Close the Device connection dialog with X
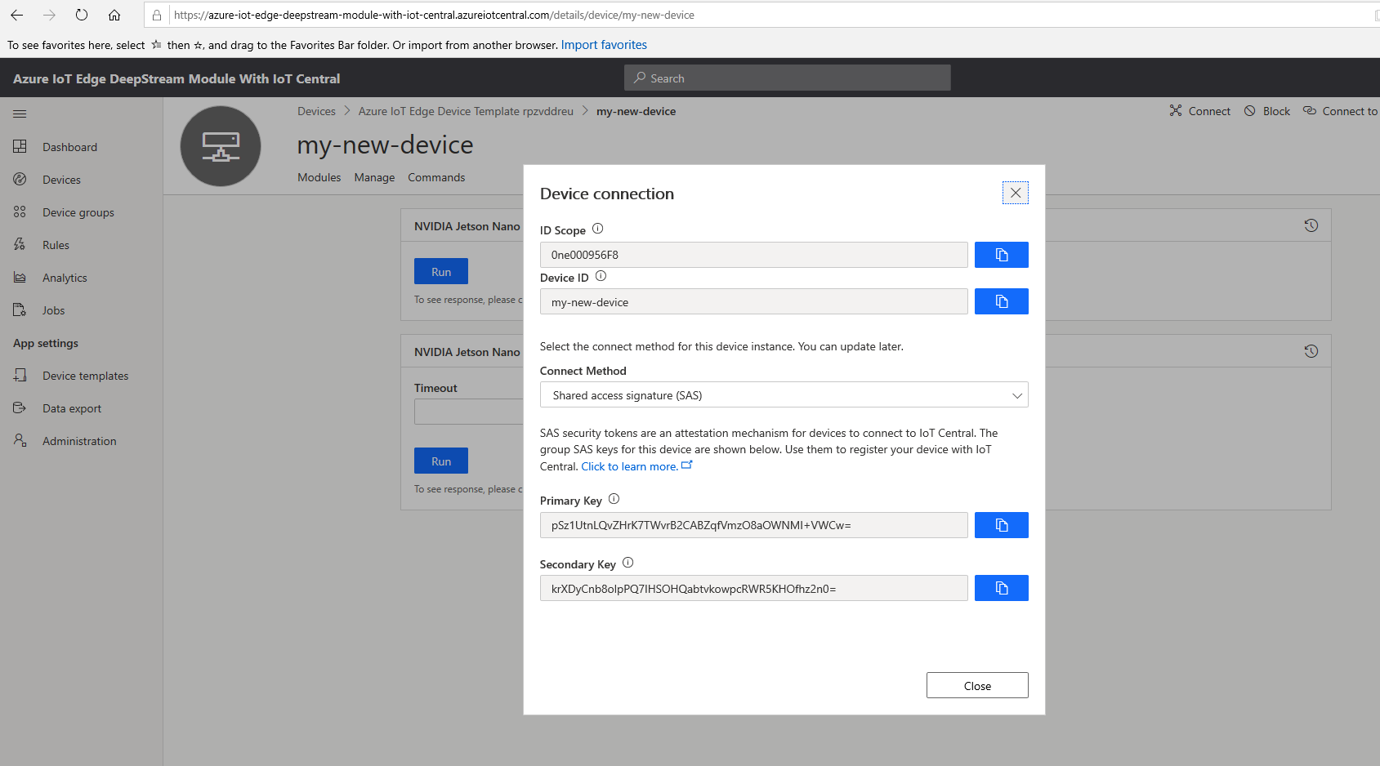The width and height of the screenshot is (1380, 766). point(1016,193)
